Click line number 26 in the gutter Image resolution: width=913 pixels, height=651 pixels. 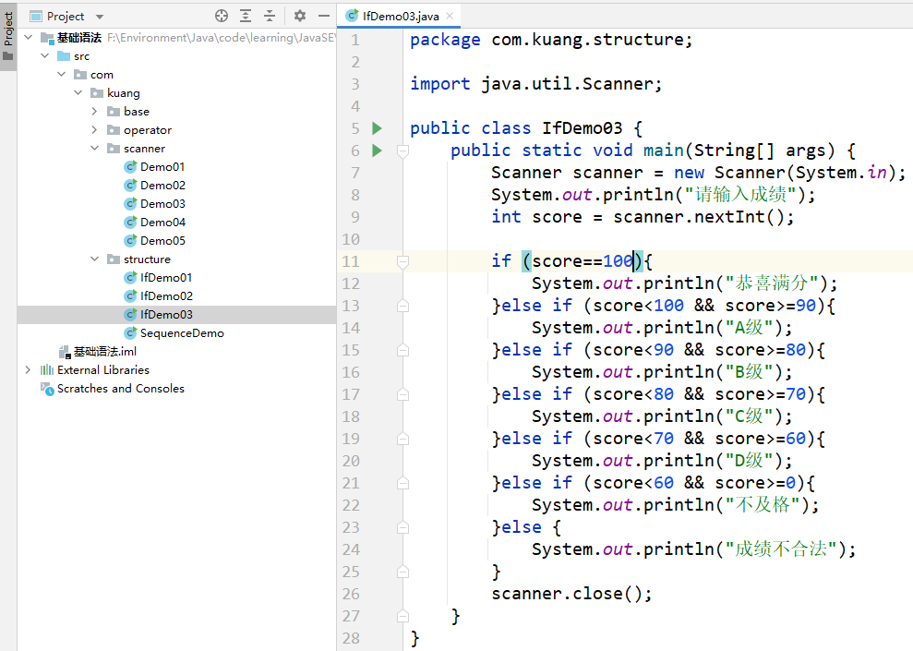coord(351,594)
